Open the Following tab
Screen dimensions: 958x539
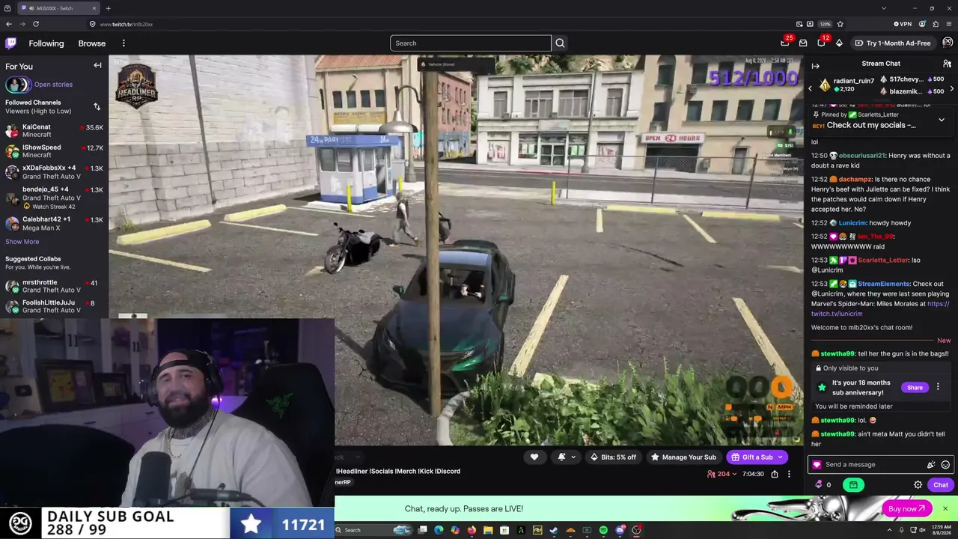coord(46,43)
